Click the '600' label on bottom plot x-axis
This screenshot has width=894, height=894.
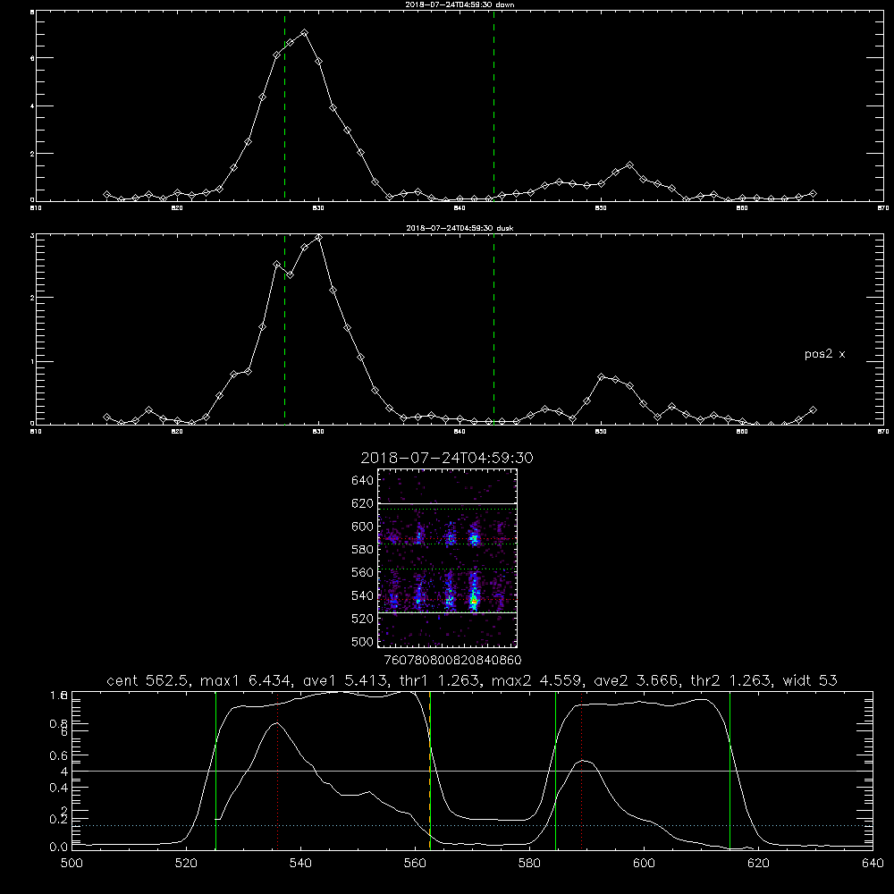click(x=644, y=864)
